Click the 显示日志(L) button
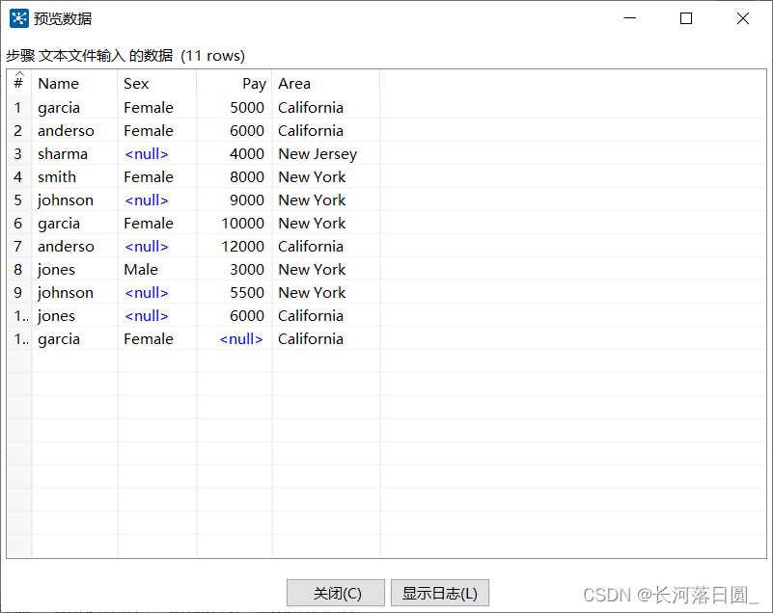 coord(440,593)
